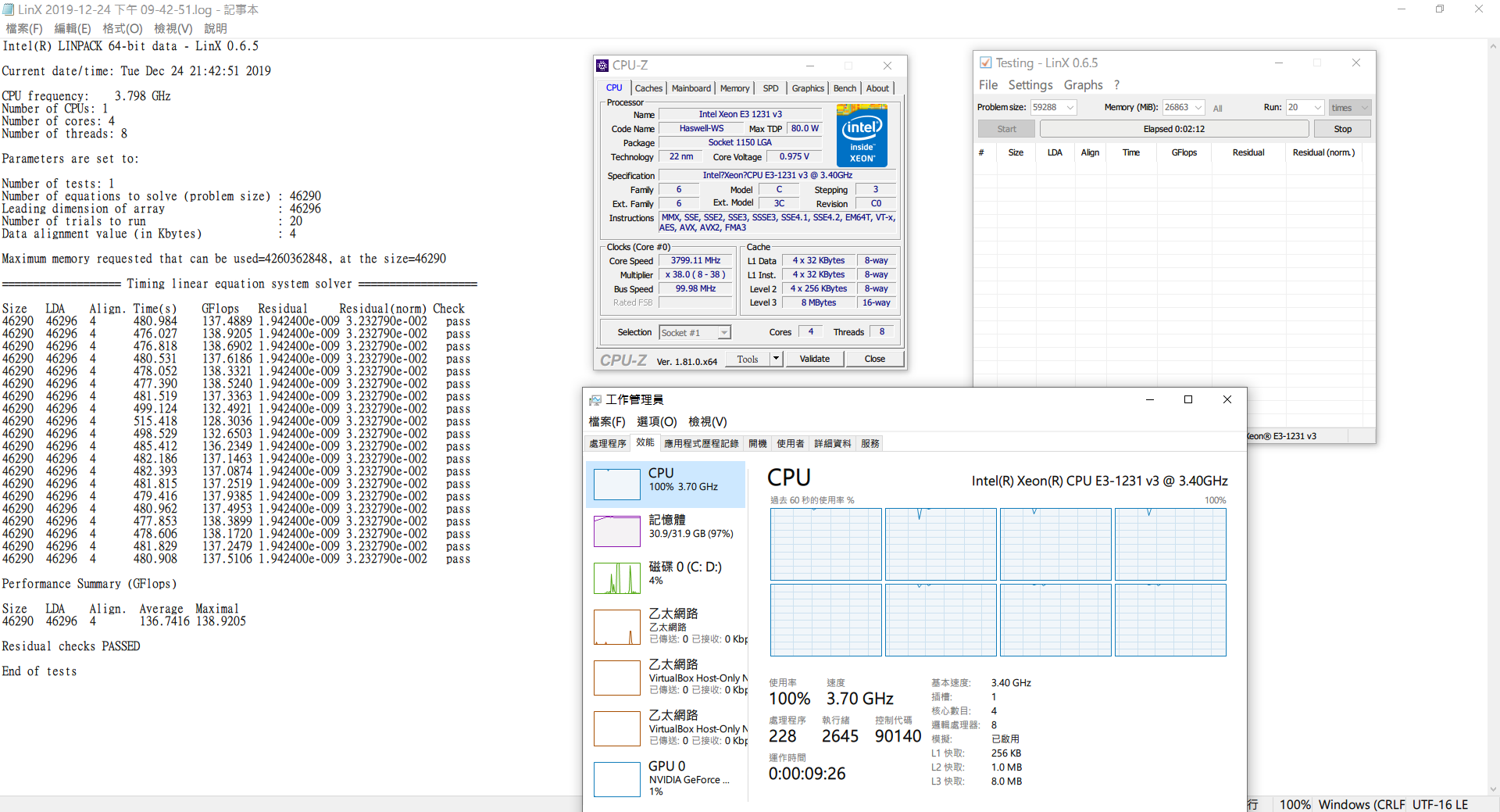This screenshot has height=812, width=1500.
Task: Switch to the Bench tab in CPU-Z
Action: [x=845, y=88]
